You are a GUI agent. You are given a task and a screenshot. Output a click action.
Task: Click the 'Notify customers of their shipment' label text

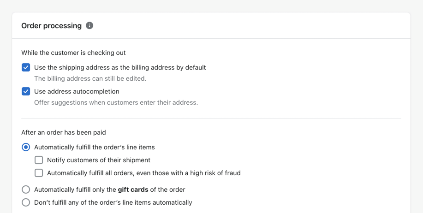click(99, 160)
